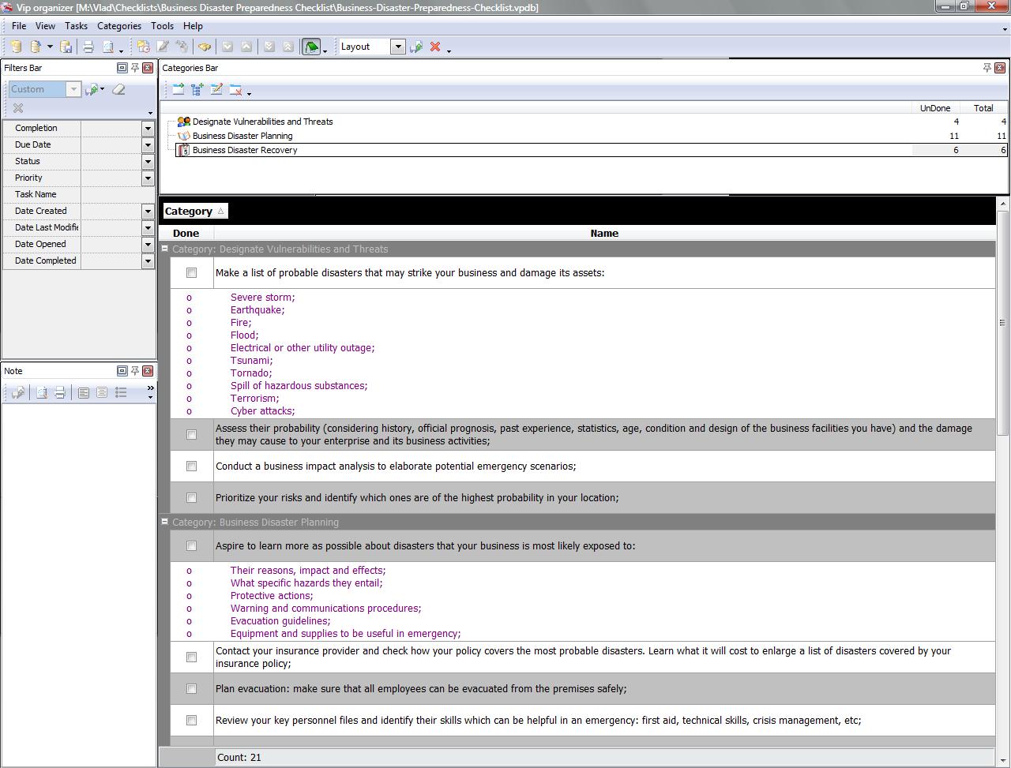This screenshot has height=768, width=1011.
Task: Click the edit category icon in Categories Bar
Action: pos(216,90)
